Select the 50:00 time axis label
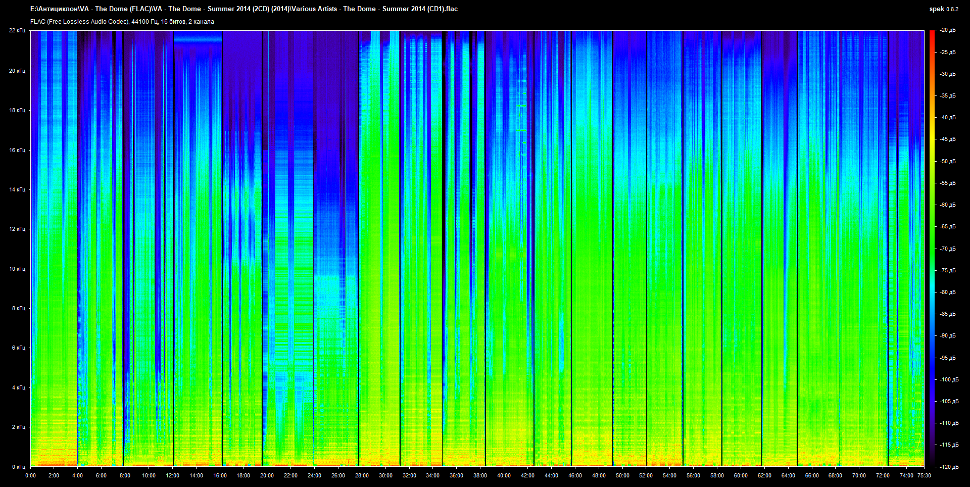Screen dimensions: 970x487 (622, 475)
